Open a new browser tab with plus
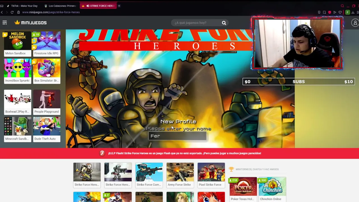The image size is (359, 202). click(119, 6)
